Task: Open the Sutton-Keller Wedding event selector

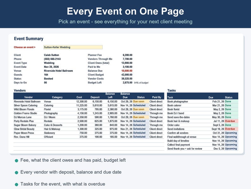Action: (73, 47)
